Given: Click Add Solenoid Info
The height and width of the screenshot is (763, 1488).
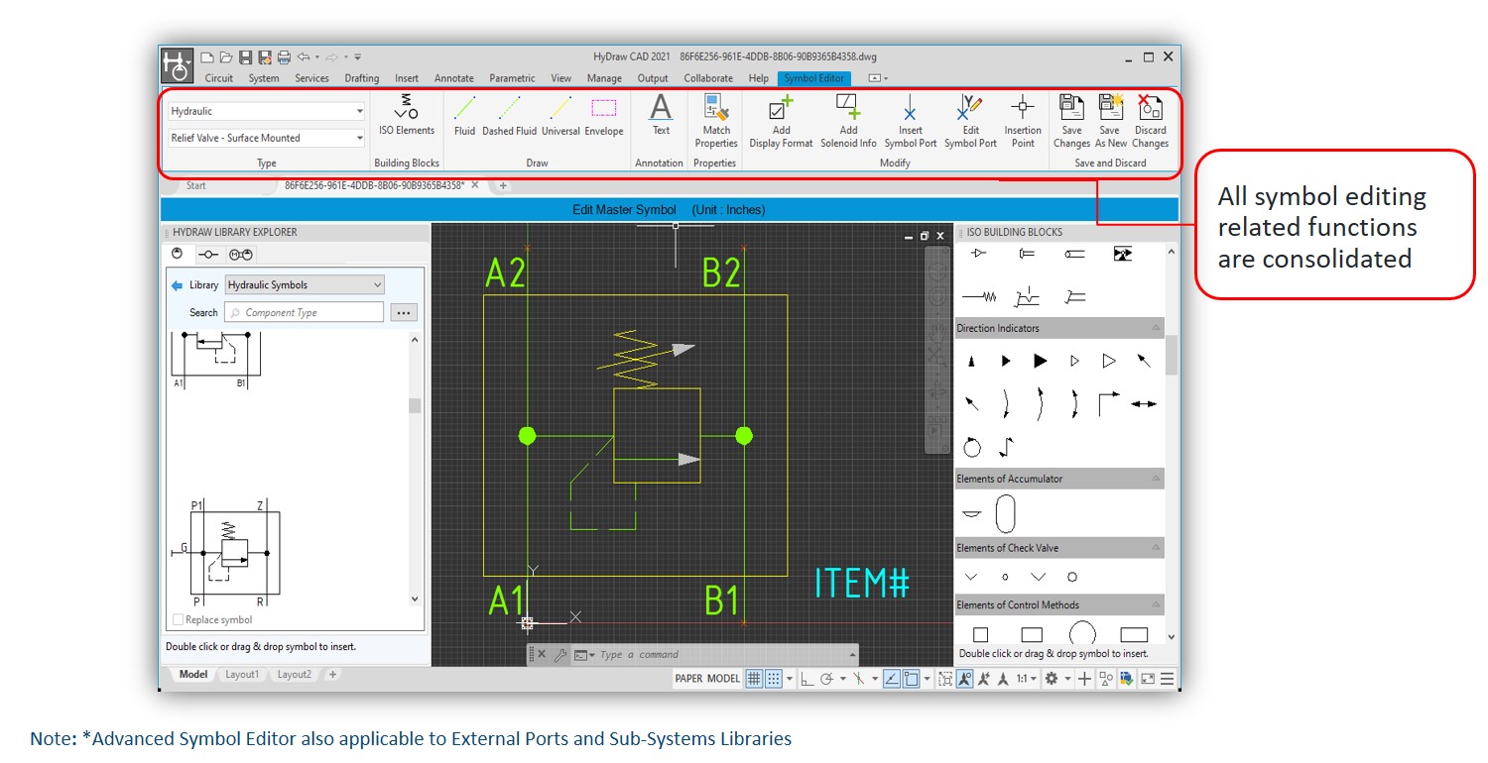Looking at the screenshot, I should pos(848,121).
